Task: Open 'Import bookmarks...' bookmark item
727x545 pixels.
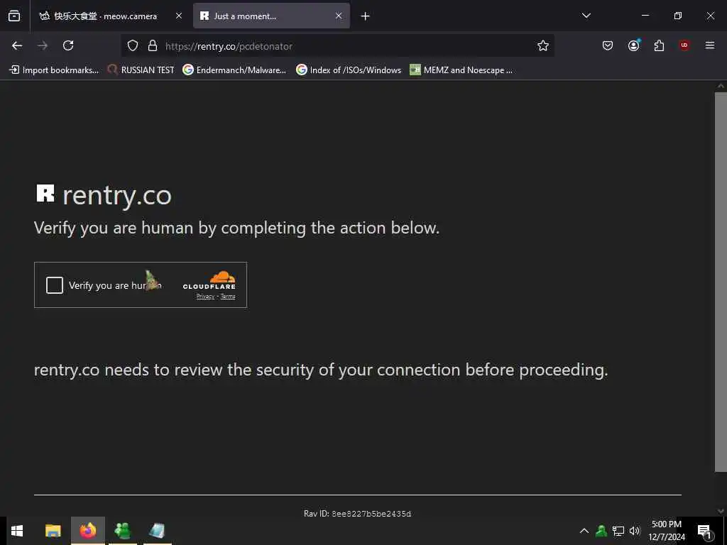Action: click(x=54, y=70)
